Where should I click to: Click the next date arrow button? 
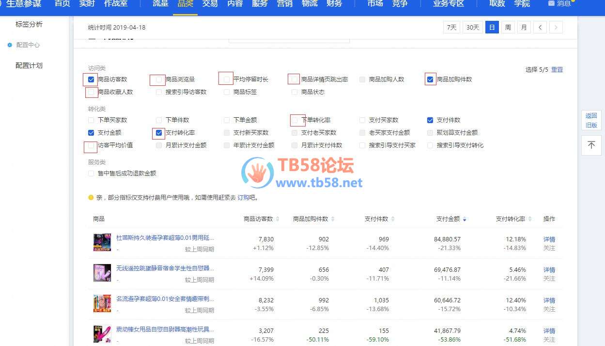click(556, 28)
